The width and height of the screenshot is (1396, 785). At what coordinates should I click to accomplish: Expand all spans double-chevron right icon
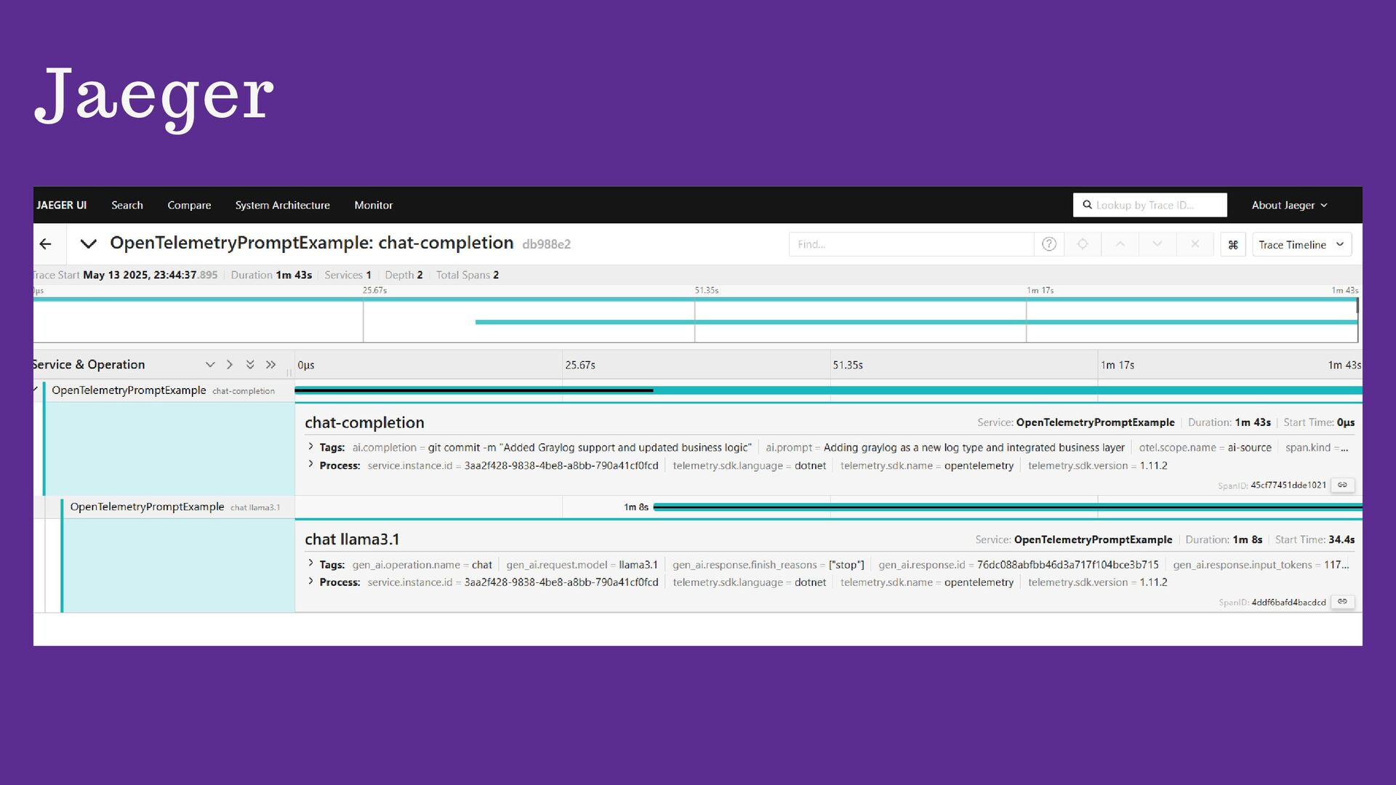[x=270, y=365]
